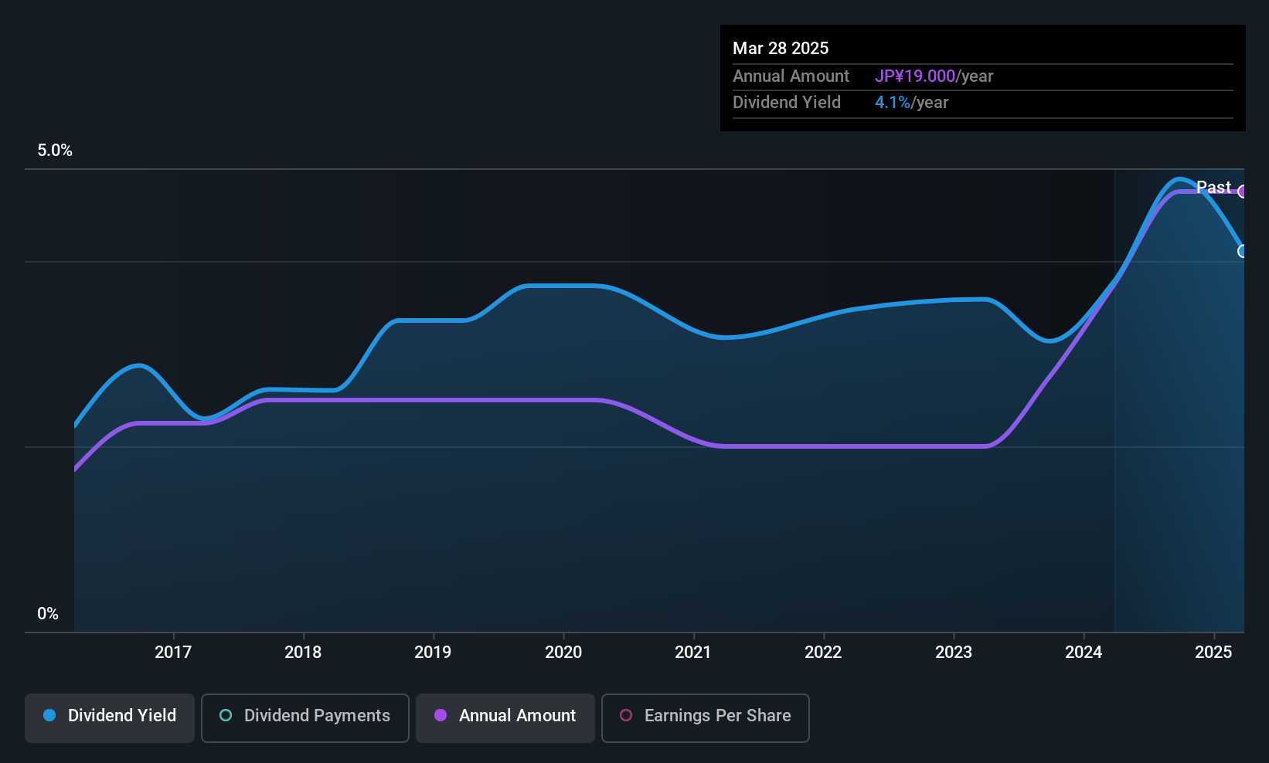Select the 2025 x-axis label
The width and height of the screenshot is (1269, 763).
click(1213, 652)
